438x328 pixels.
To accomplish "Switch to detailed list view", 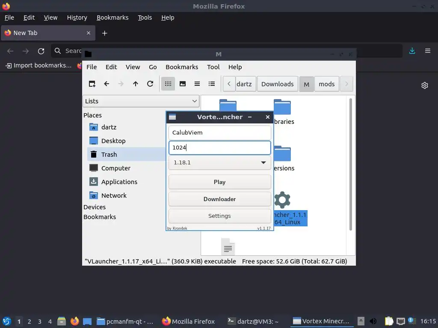I will (212, 84).
